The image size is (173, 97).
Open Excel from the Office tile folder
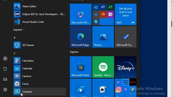click(110, 7)
